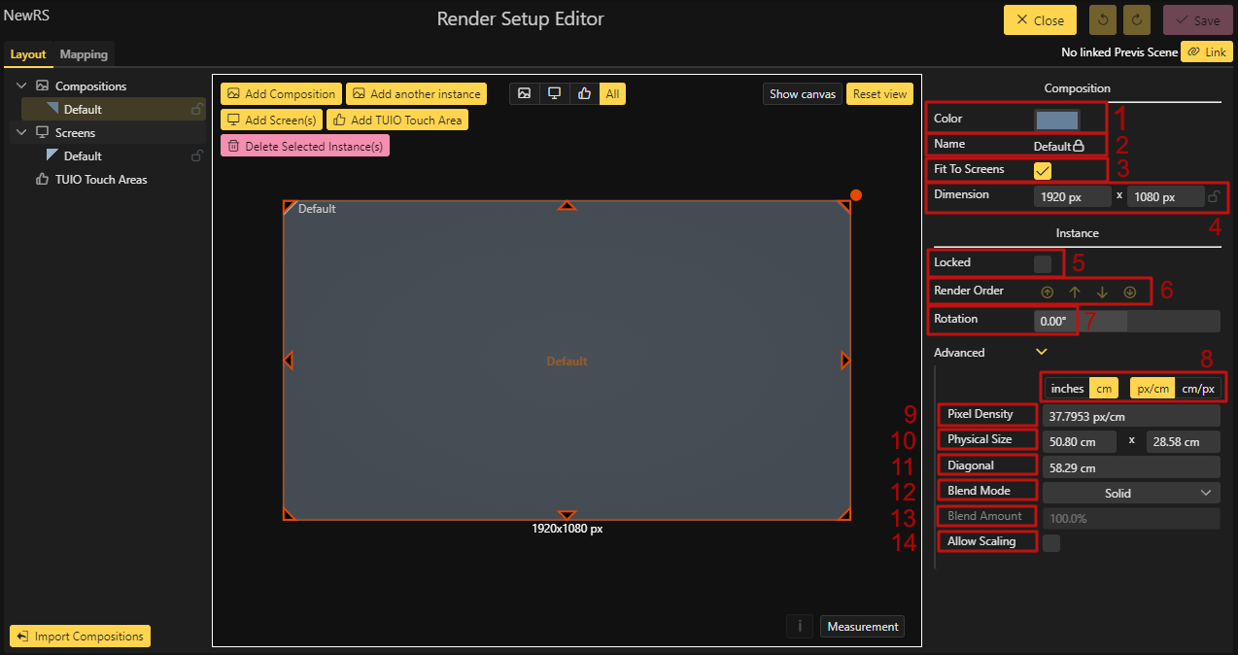
Task: Collapse the Compositions tree node
Action: [x=22, y=86]
